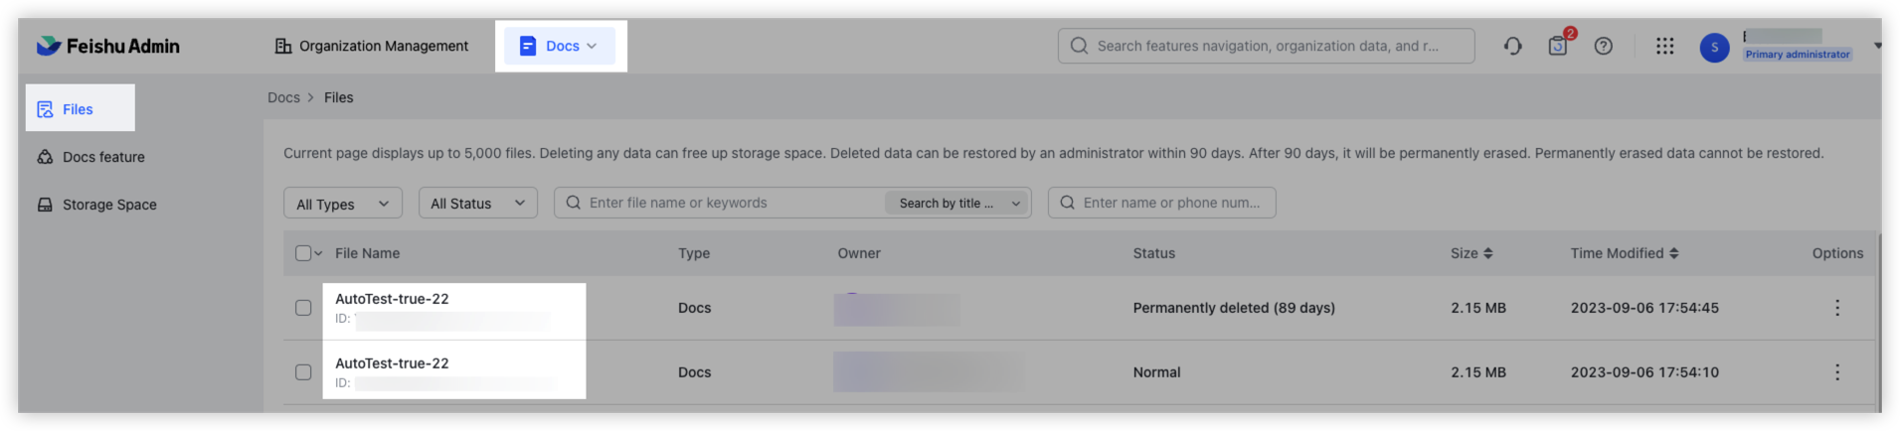The height and width of the screenshot is (431, 1900).
Task: Open the All Types filter dropdown
Action: coord(343,203)
